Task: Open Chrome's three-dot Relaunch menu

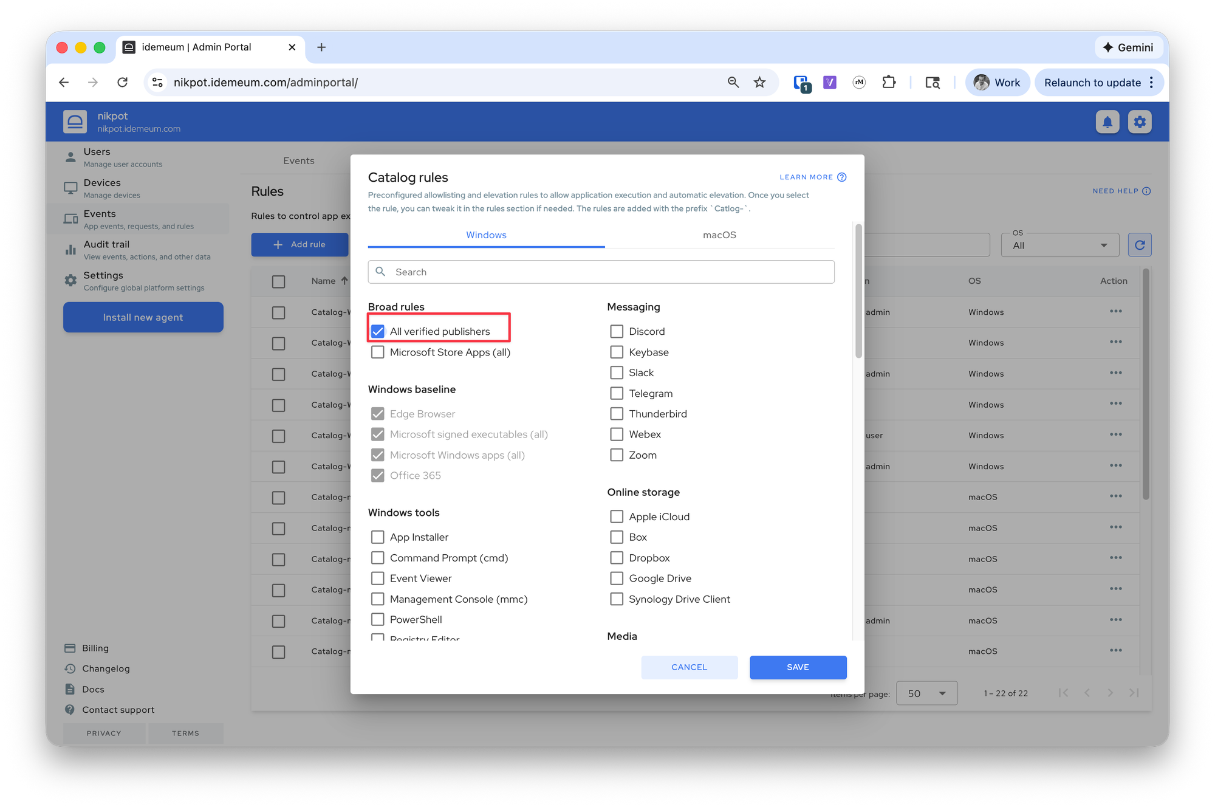Action: pyautogui.click(x=1151, y=83)
